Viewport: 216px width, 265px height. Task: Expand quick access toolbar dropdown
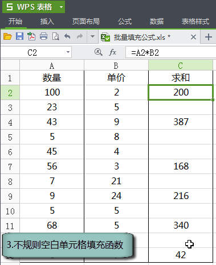[92, 36]
